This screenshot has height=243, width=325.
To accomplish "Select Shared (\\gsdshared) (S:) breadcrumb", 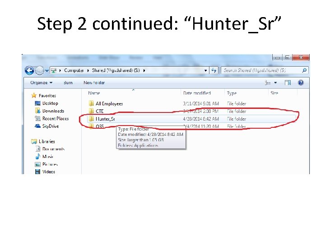I will 116,71.
